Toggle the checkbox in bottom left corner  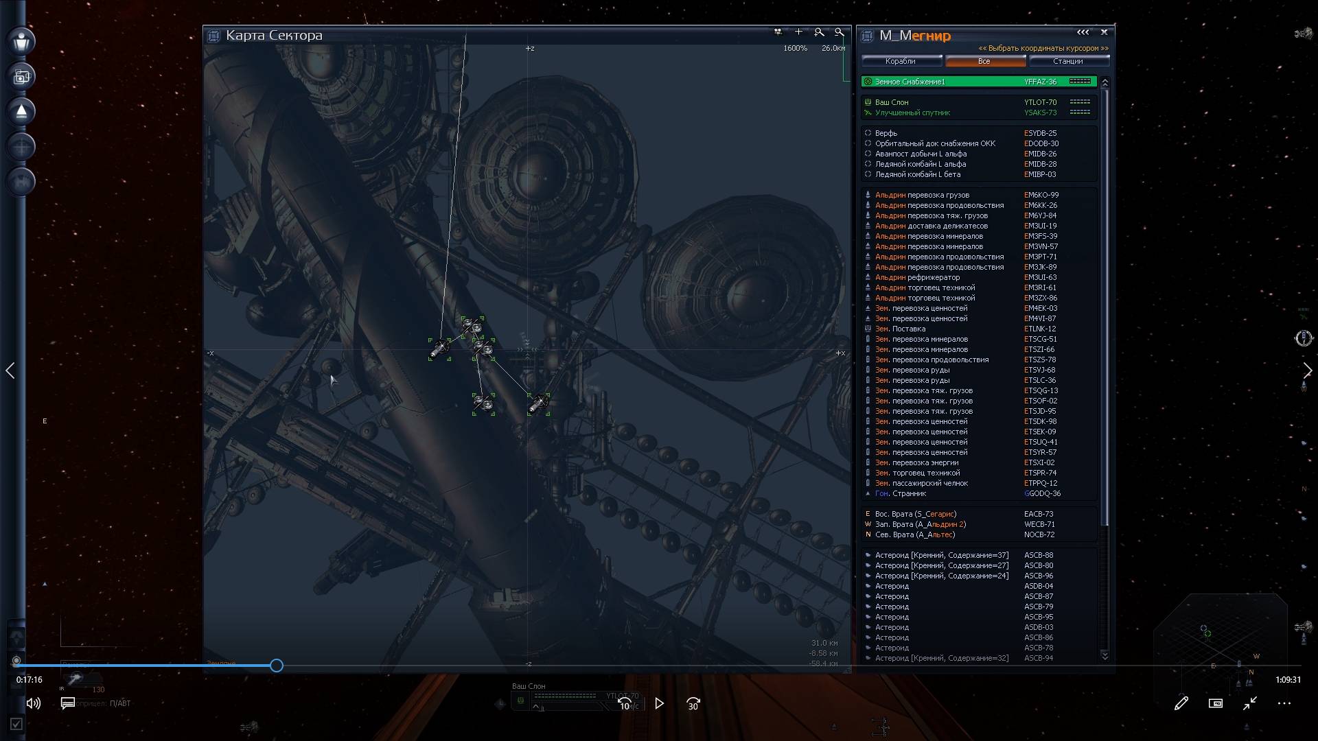point(16,724)
